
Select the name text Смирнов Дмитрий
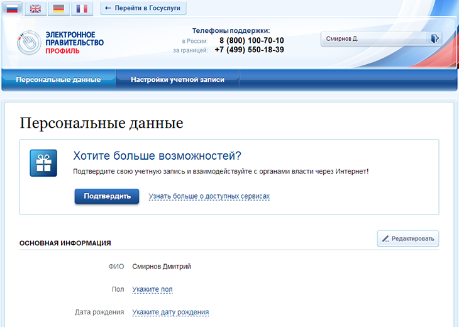[162, 267]
